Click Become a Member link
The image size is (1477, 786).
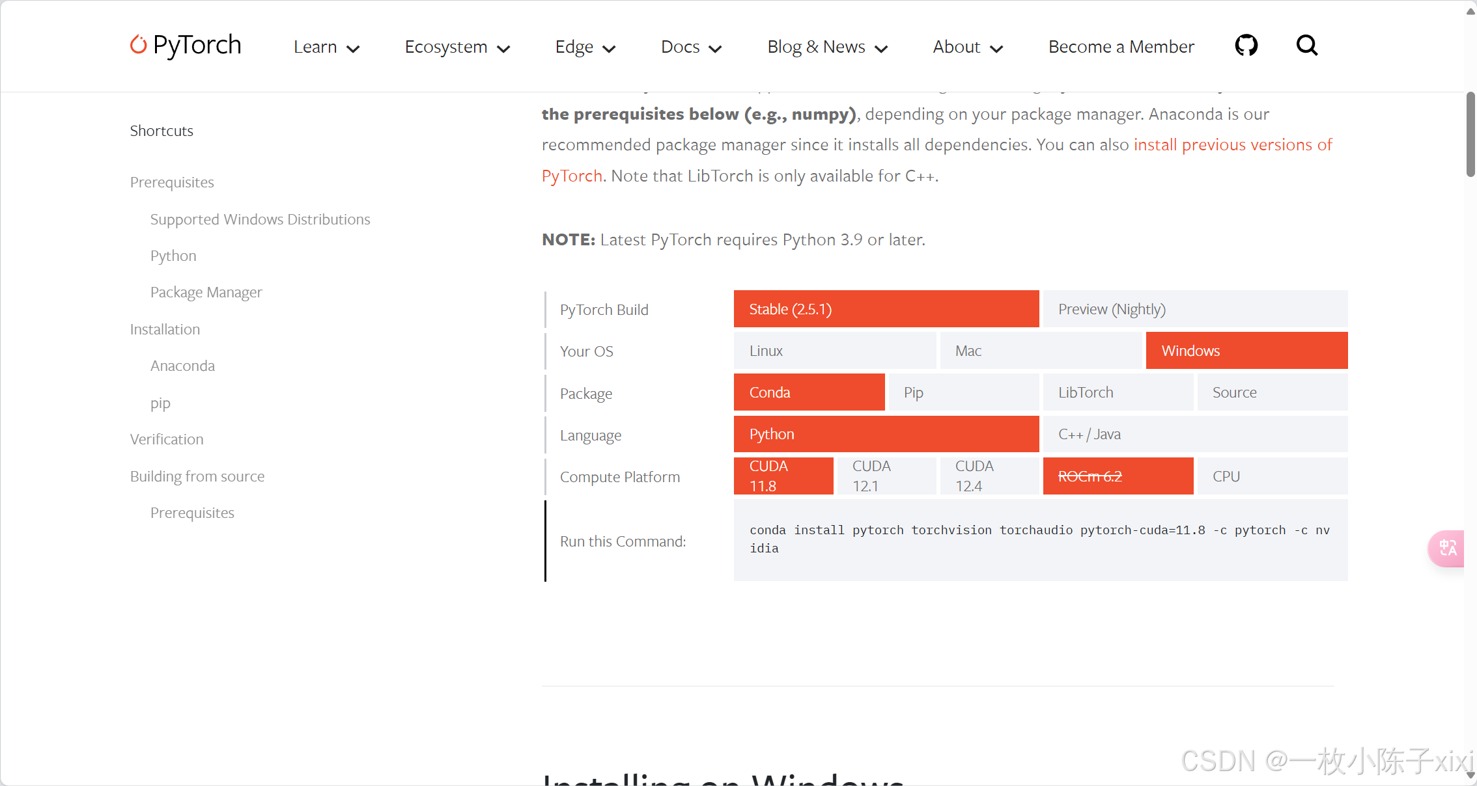[x=1121, y=47]
